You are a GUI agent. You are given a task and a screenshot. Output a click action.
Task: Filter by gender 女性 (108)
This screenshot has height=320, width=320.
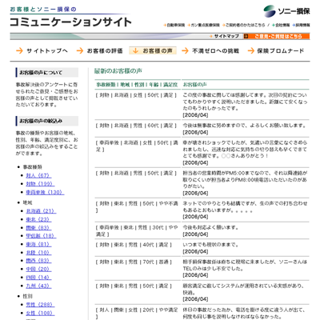[x=40, y=313]
